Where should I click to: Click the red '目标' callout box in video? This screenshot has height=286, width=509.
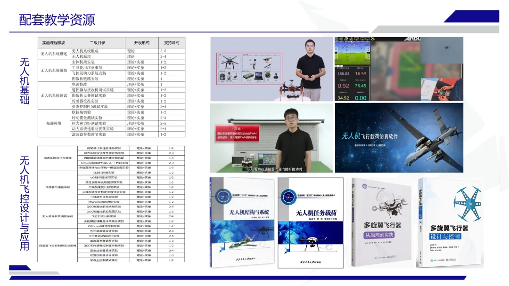[238, 133]
